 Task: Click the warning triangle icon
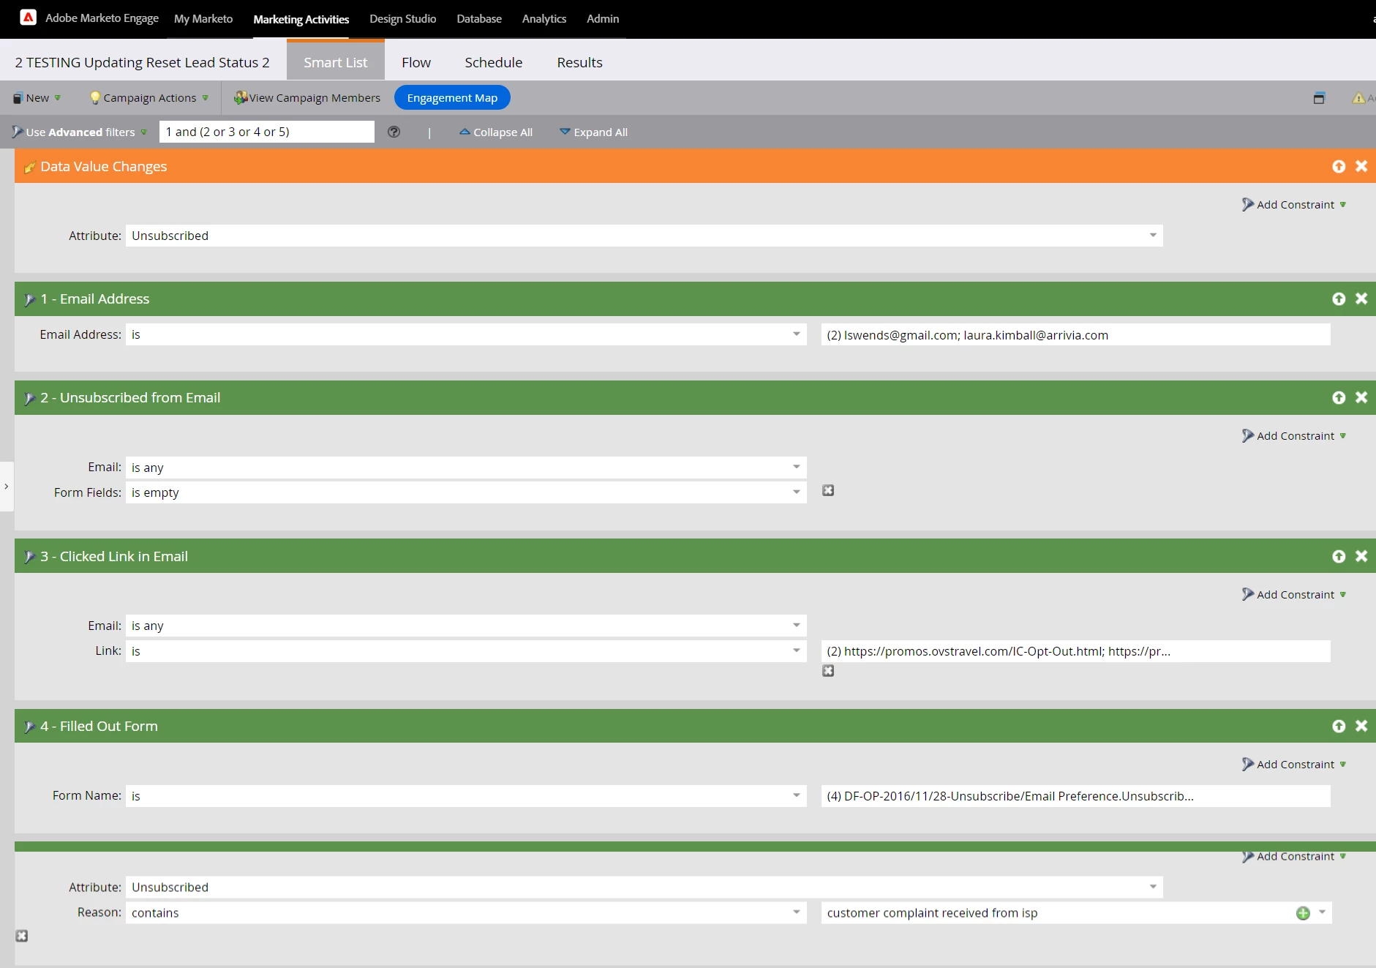pyautogui.click(x=1358, y=98)
